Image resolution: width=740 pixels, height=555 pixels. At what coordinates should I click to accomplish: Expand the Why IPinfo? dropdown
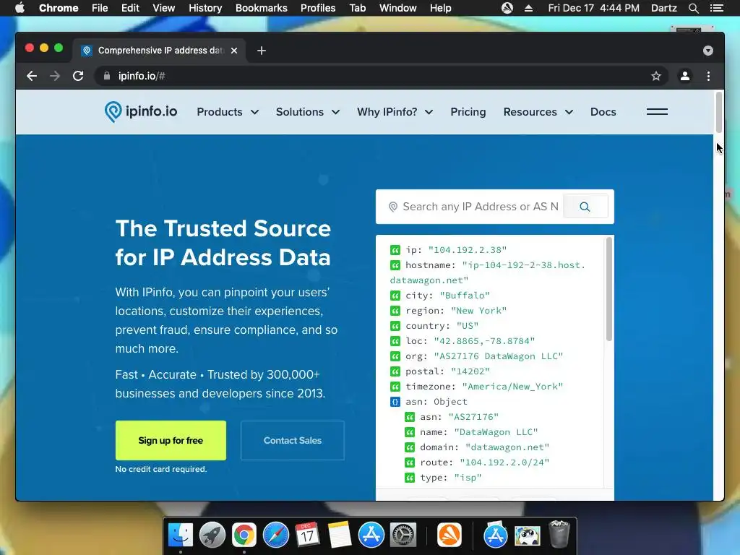(395, 112)
